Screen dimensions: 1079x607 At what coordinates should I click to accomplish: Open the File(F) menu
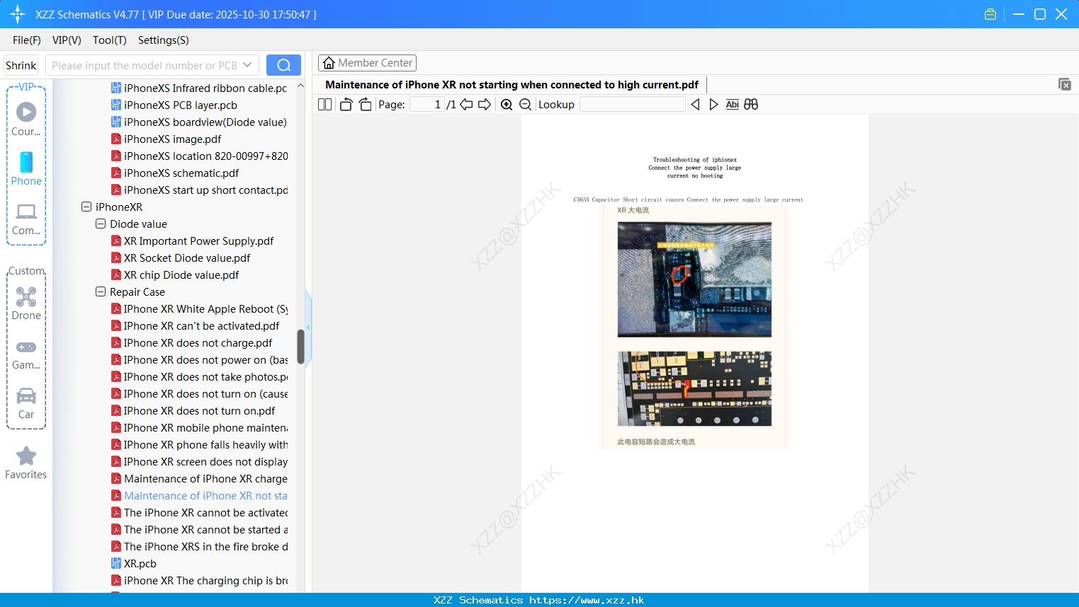tap(27, 40)
